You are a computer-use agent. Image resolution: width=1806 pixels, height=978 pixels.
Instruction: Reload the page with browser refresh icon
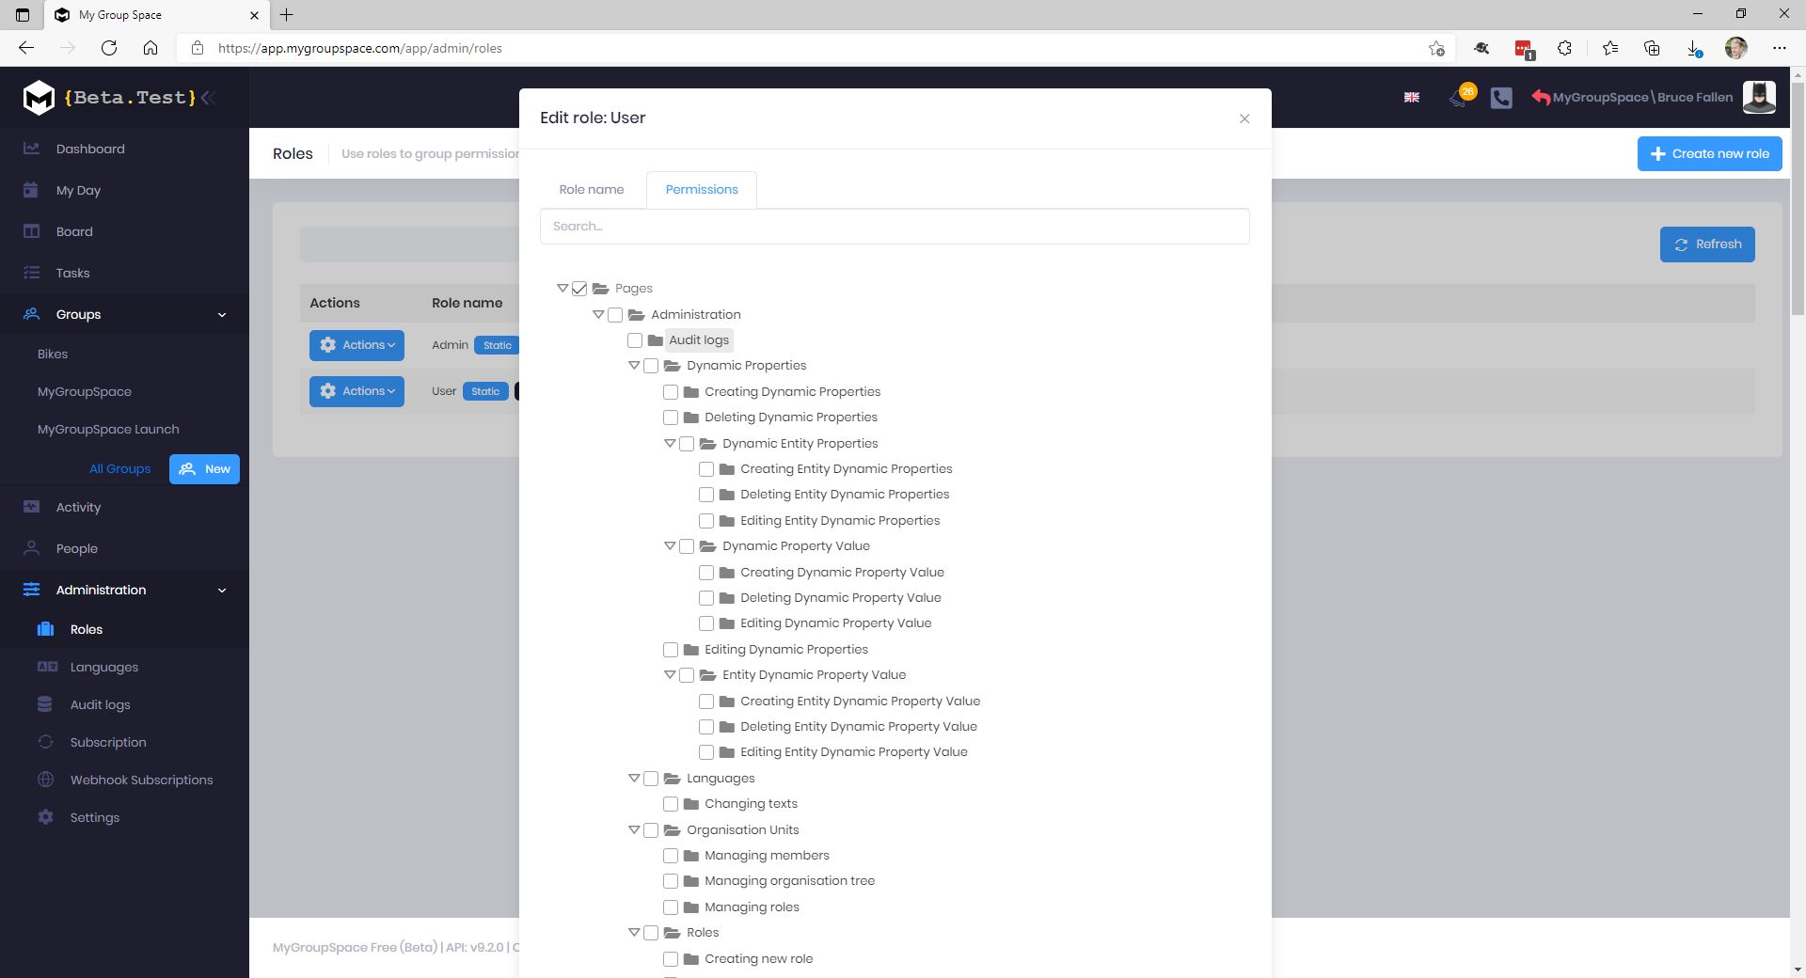[x=109, y=48]
